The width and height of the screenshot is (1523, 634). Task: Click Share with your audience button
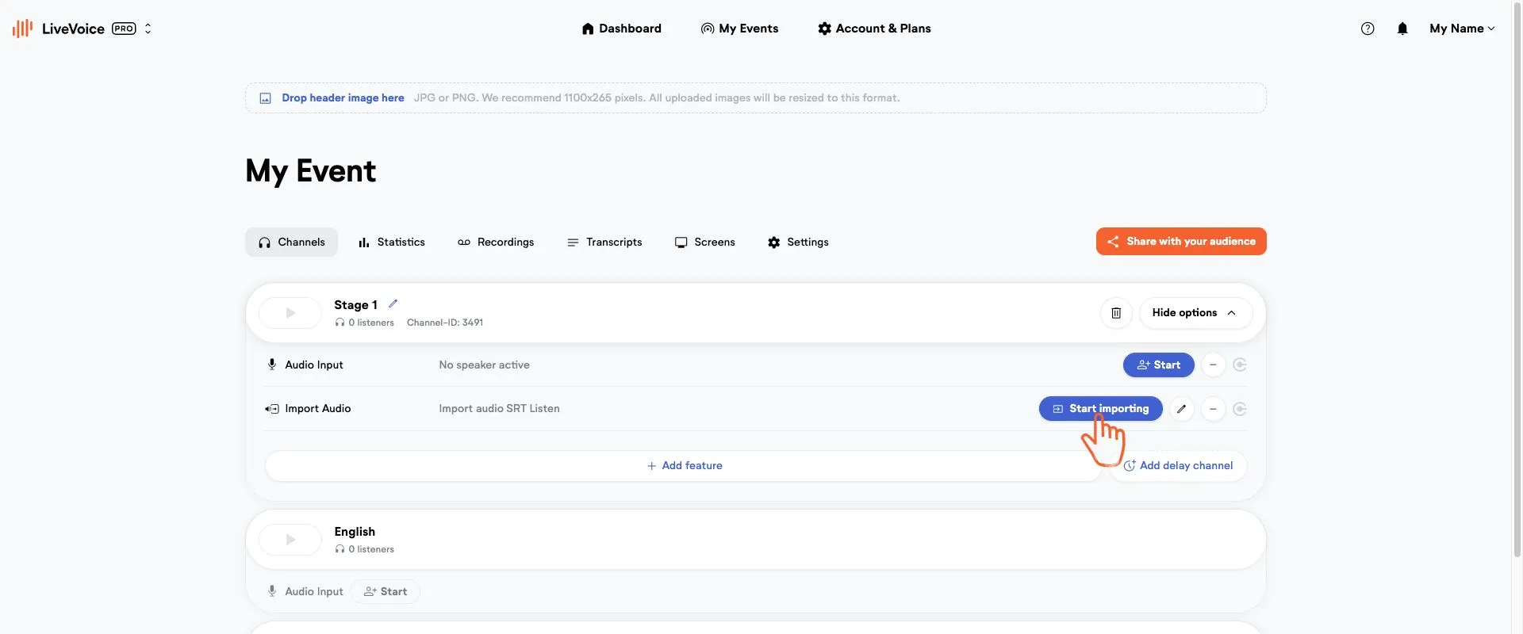click(x=1181, y=242)
